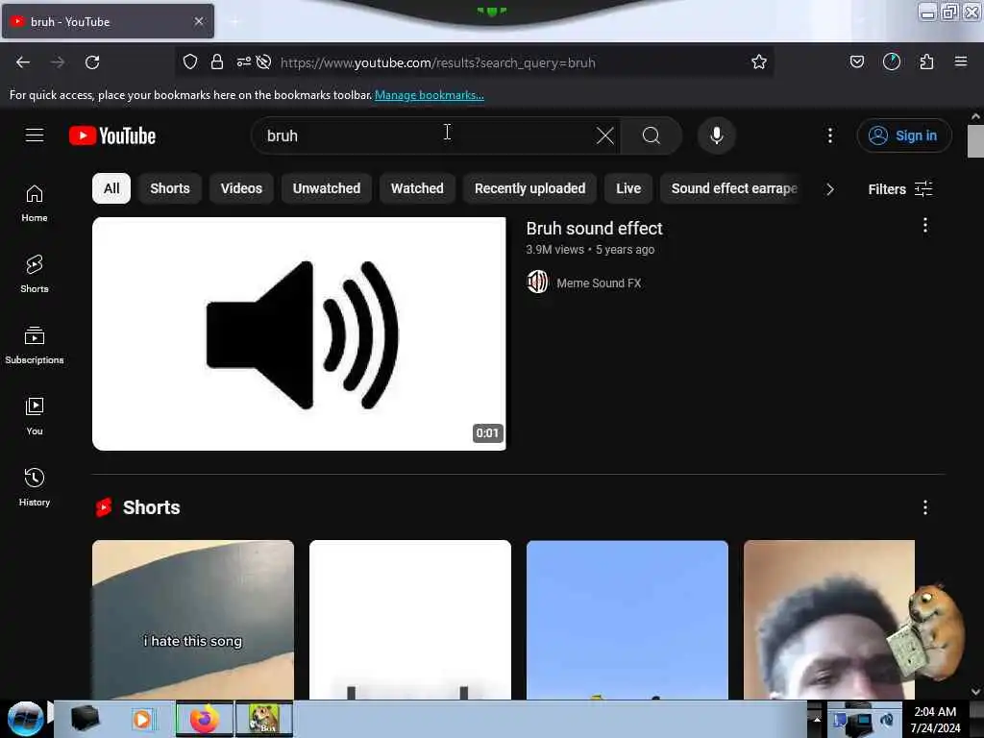Click the YouTube logo
The image size is (984, 738).
tap(112, 135)
